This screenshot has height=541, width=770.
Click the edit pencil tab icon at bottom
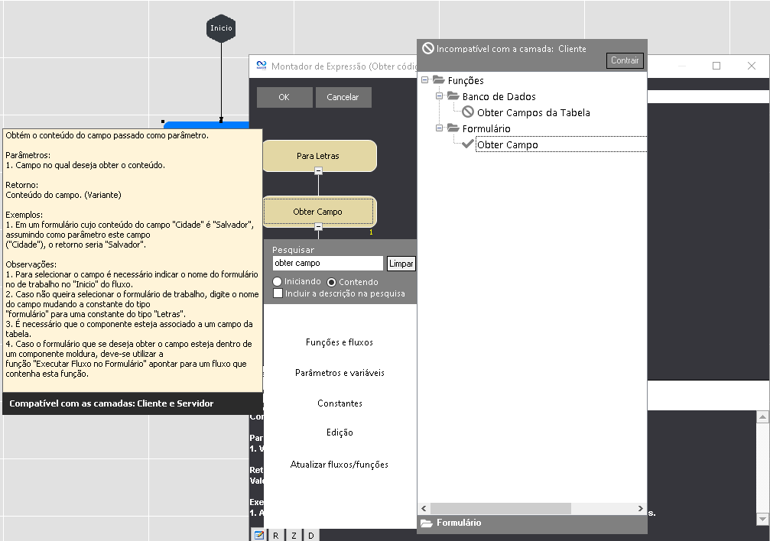click(259, 535)
